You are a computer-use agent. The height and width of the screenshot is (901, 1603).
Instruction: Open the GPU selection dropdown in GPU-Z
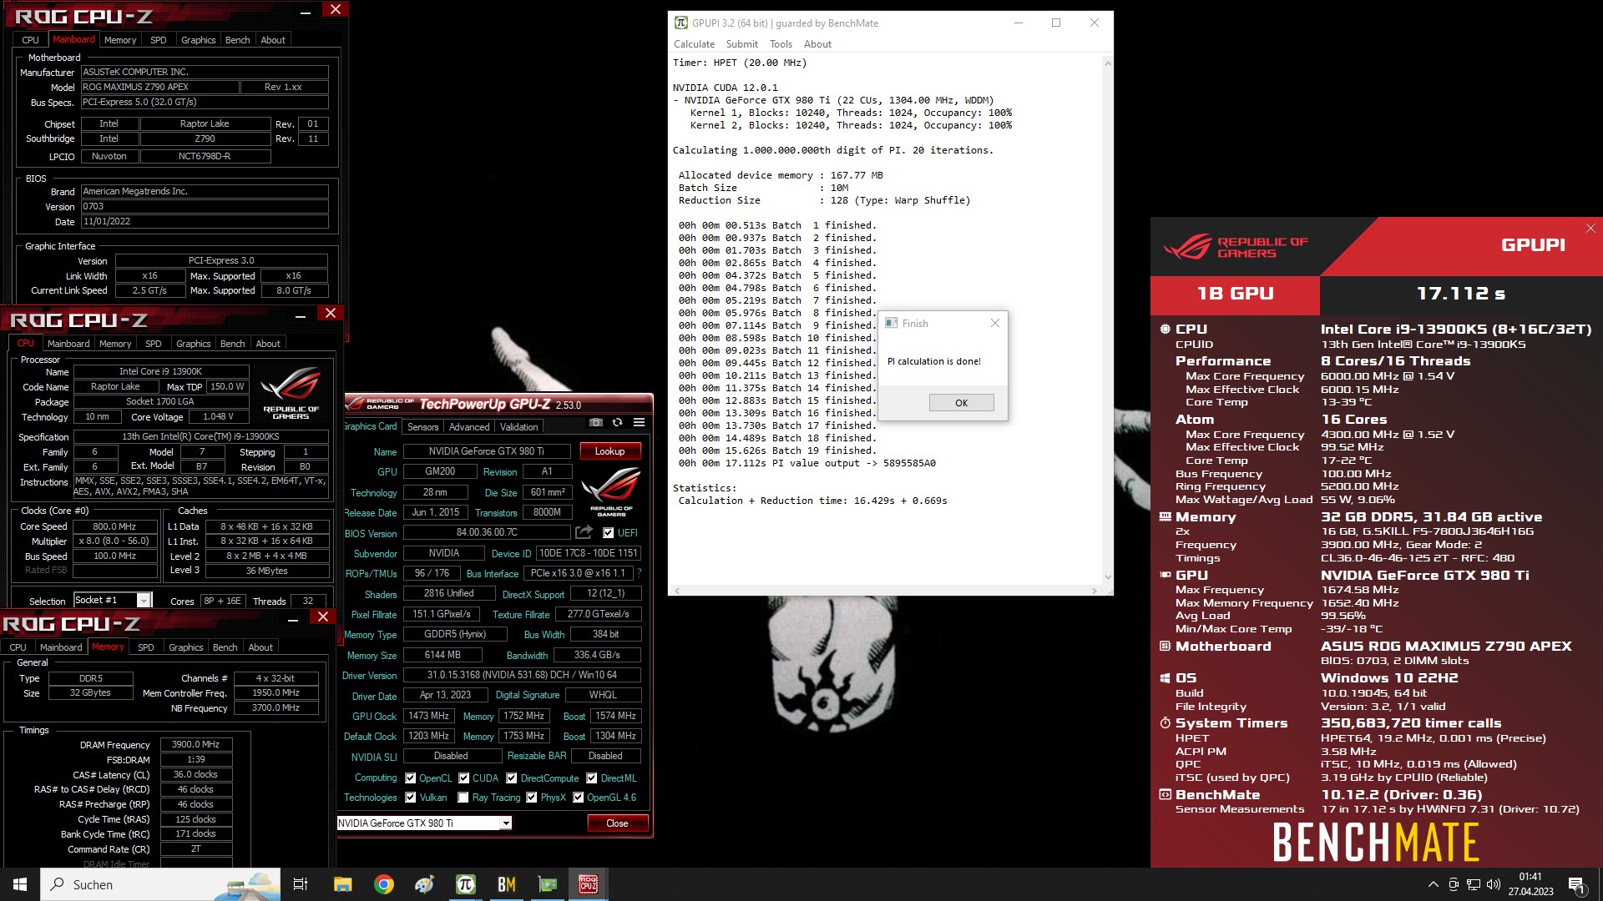point(505,823)
